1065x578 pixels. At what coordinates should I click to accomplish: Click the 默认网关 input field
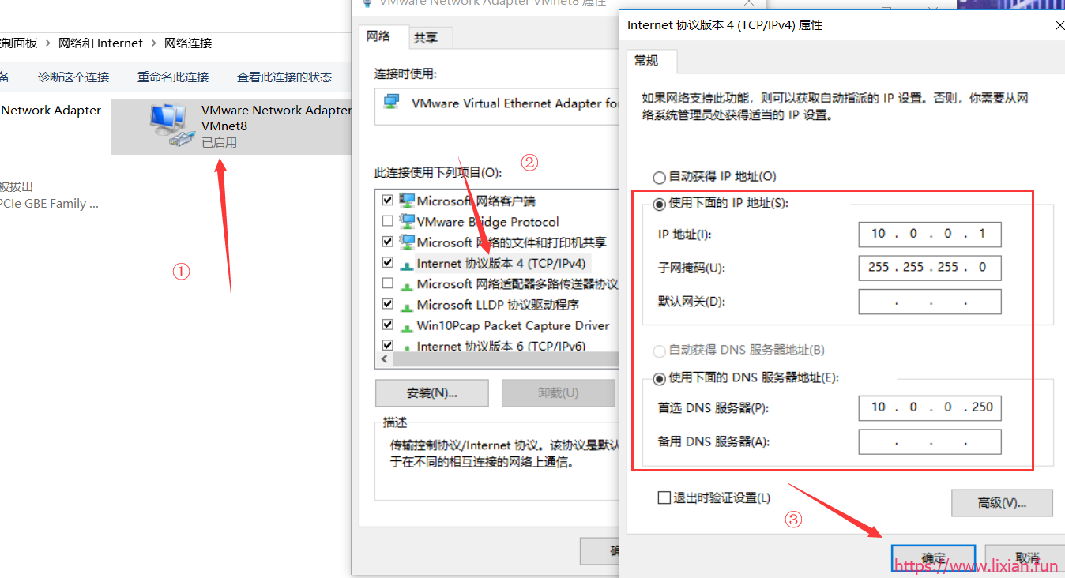pos(930,302)
